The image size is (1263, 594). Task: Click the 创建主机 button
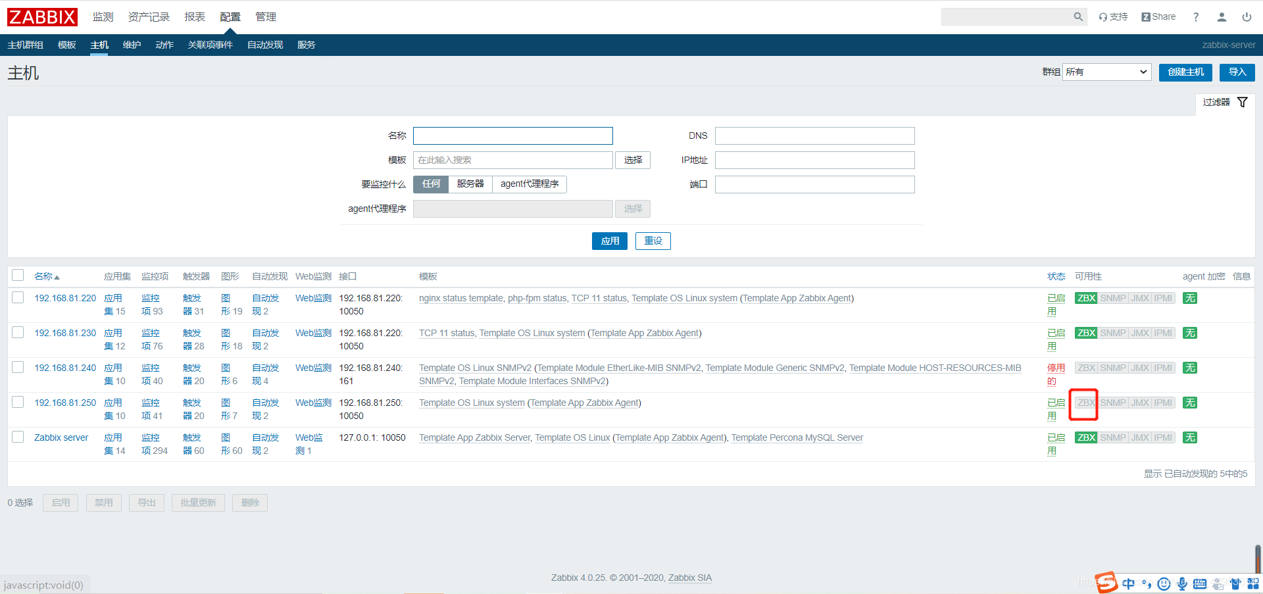pos(1185,72)
